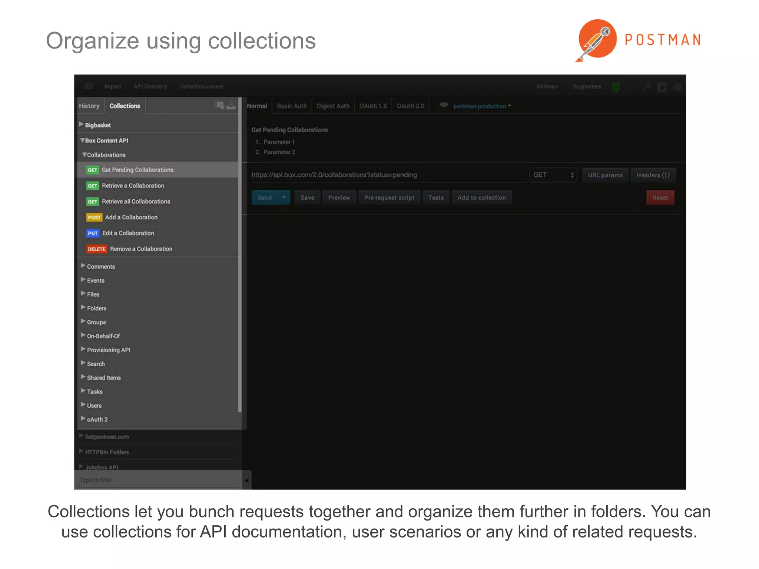Click the GET badge of Retrieve all Collaborations

click(92, 202)
